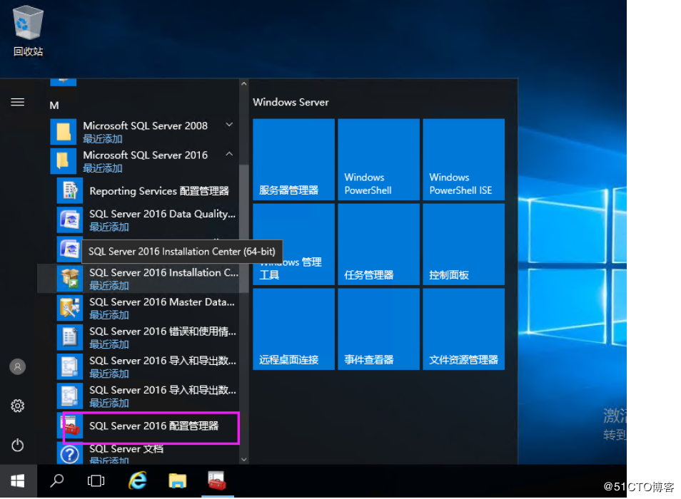Open the 服务器管理器 tile
Image resolution: width=681 pixels, height=499 pixels.
[x=293, y=160]
